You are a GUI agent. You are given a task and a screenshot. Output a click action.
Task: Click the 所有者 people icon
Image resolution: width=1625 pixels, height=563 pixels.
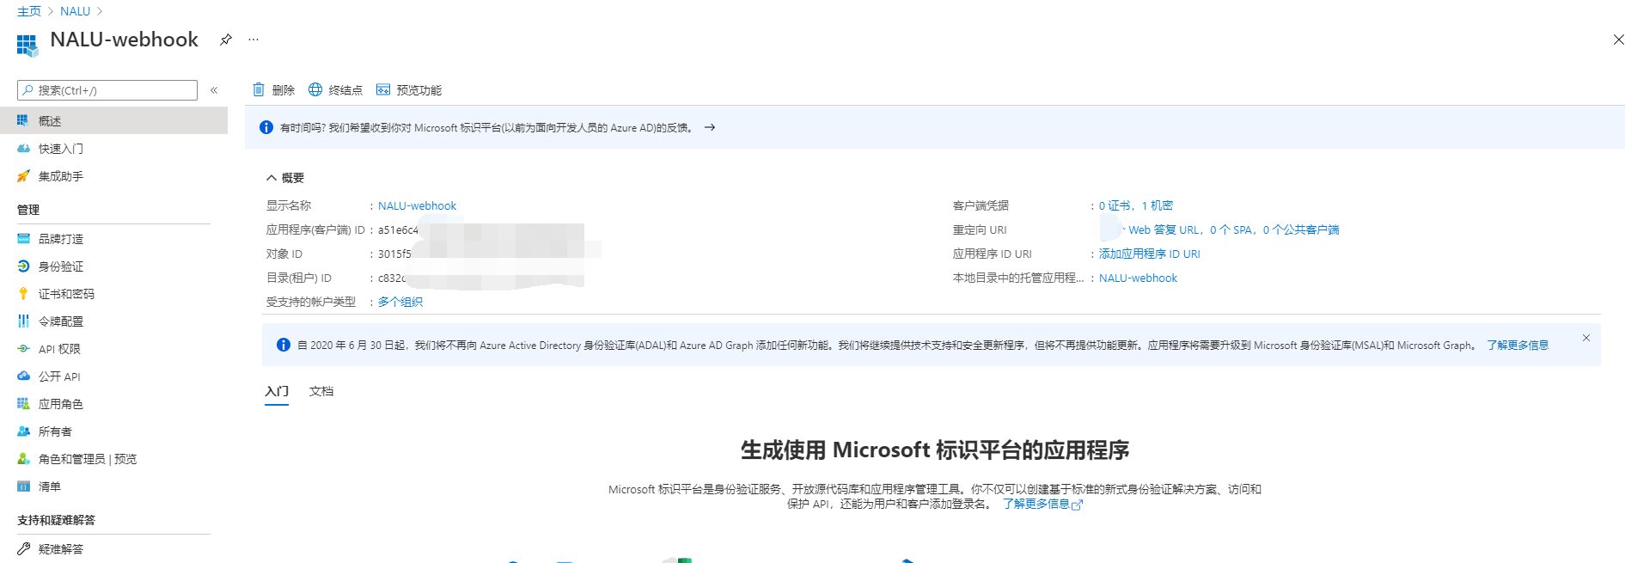23,431
